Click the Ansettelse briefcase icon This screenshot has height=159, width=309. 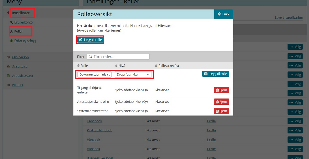click(x=8, y=67)
